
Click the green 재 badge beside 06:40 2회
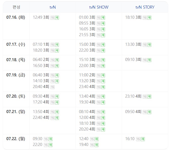click(x=57, y=60)
